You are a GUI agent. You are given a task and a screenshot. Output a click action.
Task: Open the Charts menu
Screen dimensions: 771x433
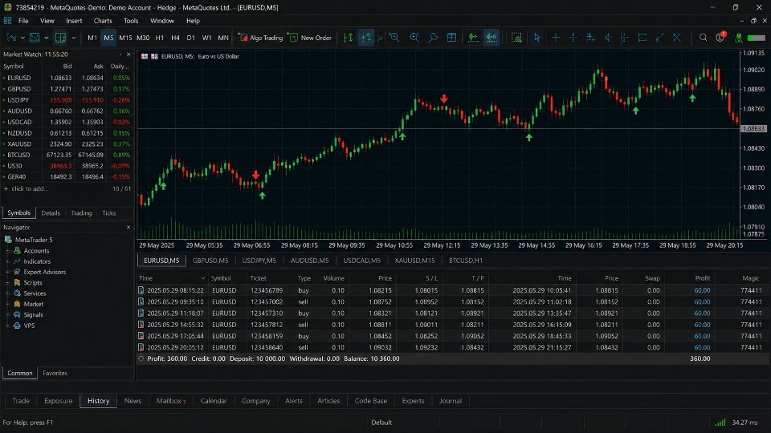103,21
